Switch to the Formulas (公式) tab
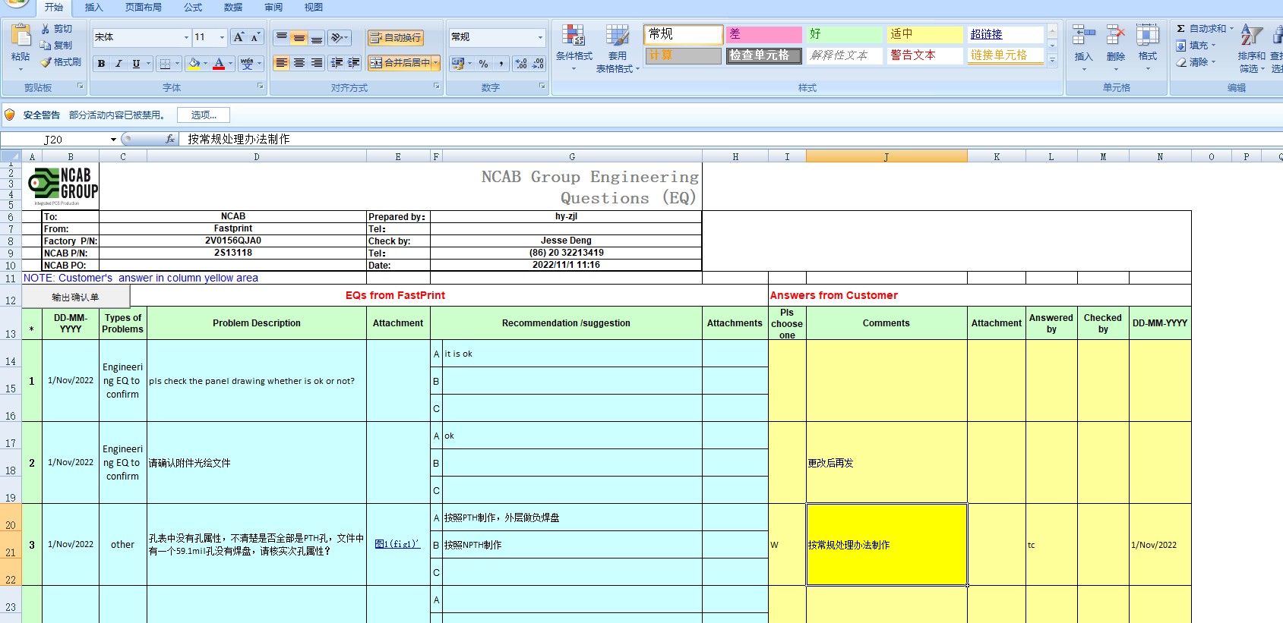The image size is (1283, 623). (x=193, y=8)
